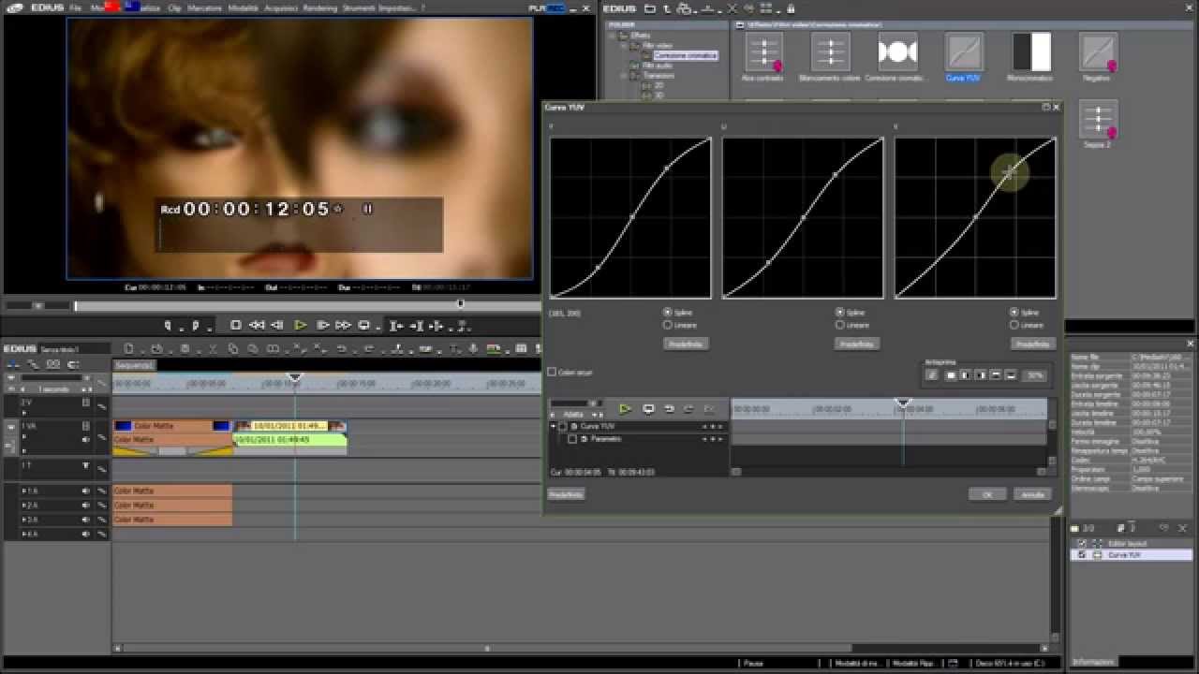The height and width of the screenshot is (674, 1199).
Task: Click the undo arrow in timeline toolbar
Action: (x=341, y=349)
